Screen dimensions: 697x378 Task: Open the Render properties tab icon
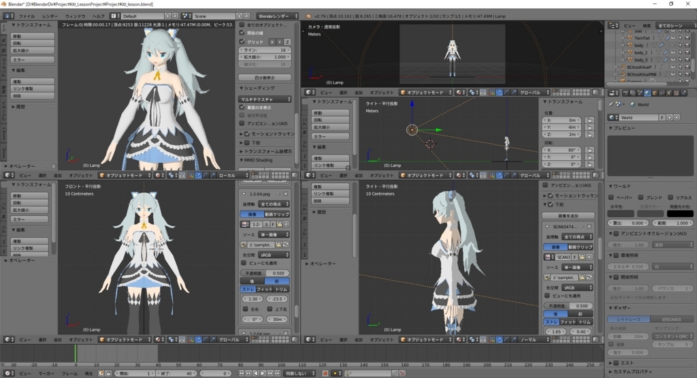point(626,93)
